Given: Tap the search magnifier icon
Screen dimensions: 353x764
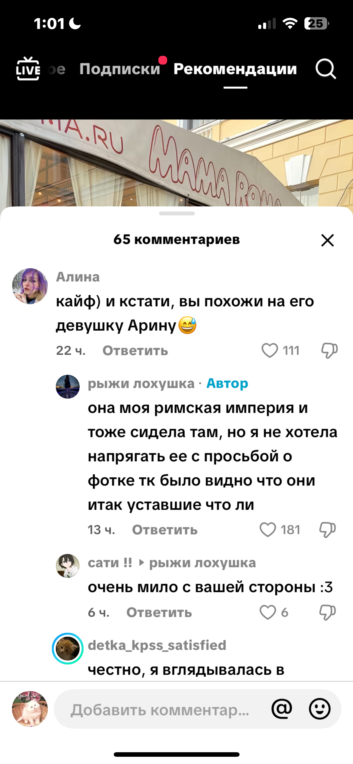Looking at the screenshot, I should [x=326, y=69].
